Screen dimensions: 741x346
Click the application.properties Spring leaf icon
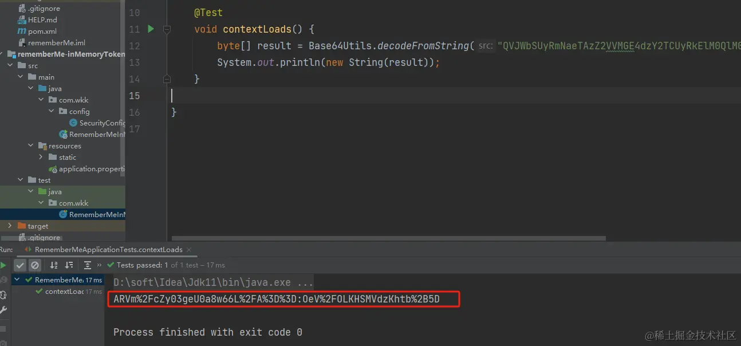(x=53, y=169)
